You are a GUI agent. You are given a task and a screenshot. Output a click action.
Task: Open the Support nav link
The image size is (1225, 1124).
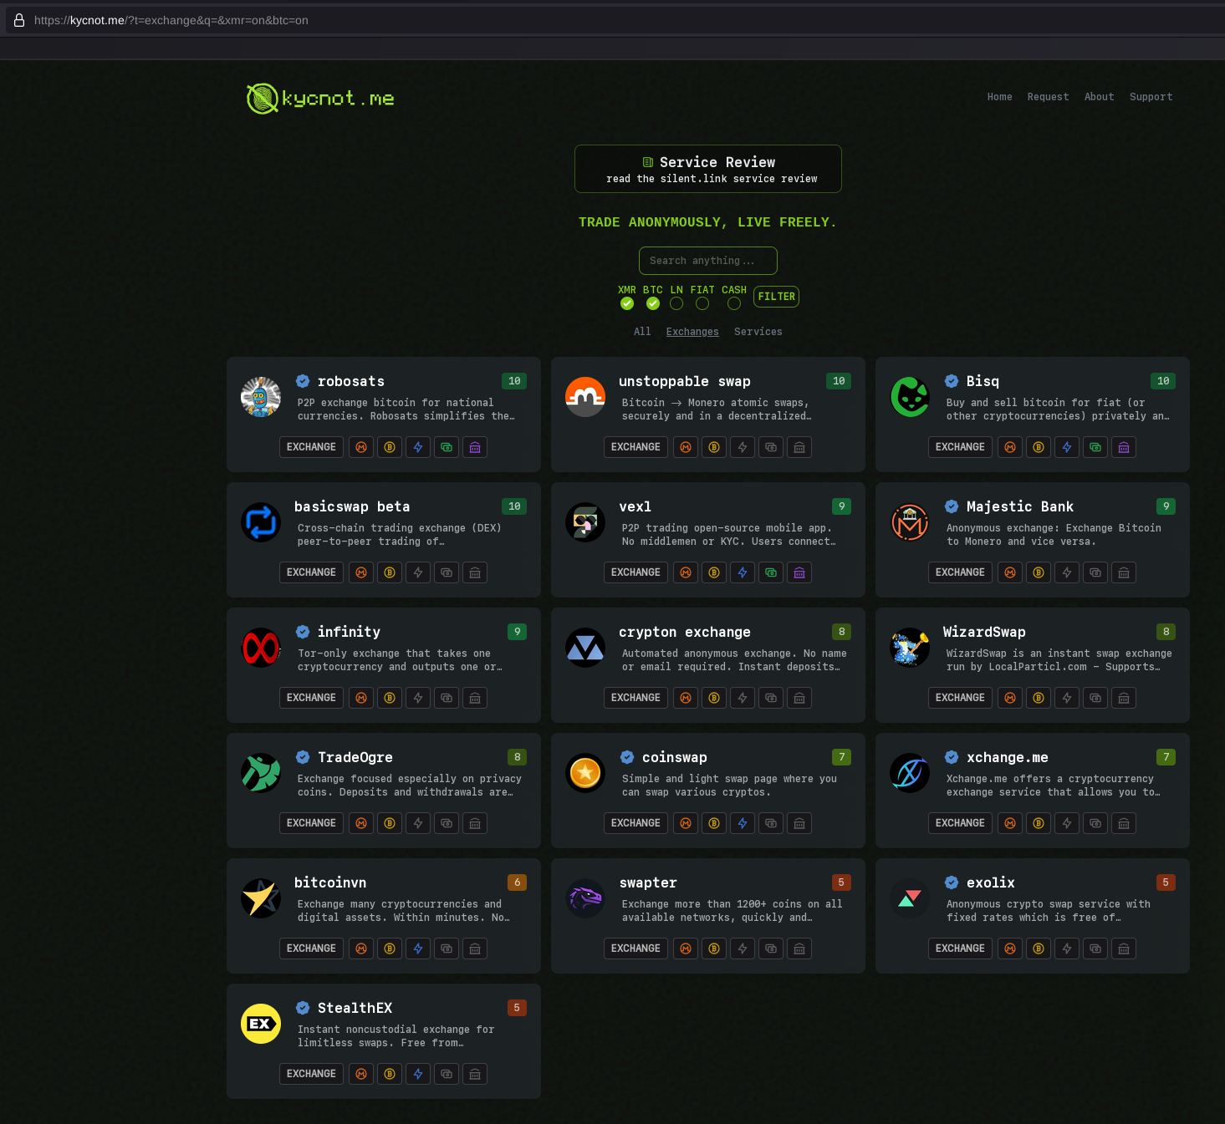[1151, 97]
